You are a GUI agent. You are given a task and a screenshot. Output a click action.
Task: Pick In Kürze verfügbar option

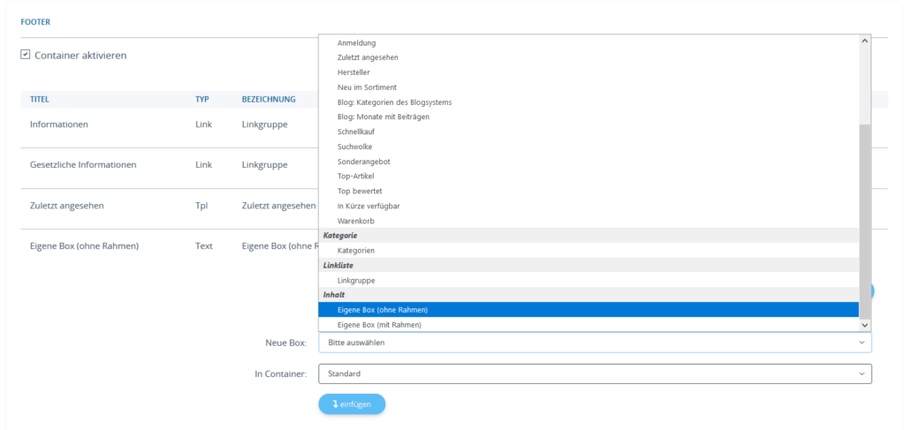pyautogui.click(x=369, y=206)
